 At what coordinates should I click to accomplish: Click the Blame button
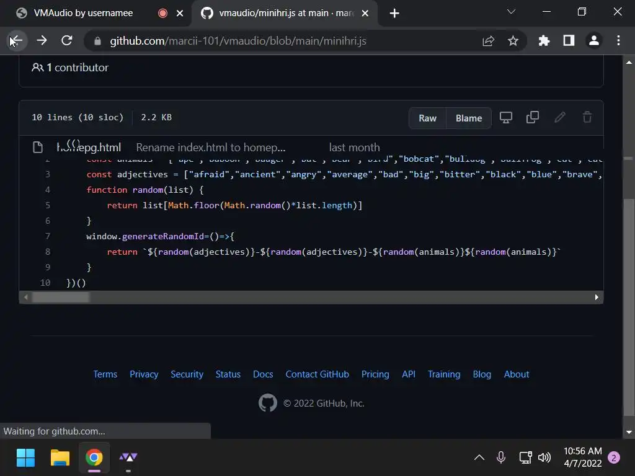click(469, 118)
